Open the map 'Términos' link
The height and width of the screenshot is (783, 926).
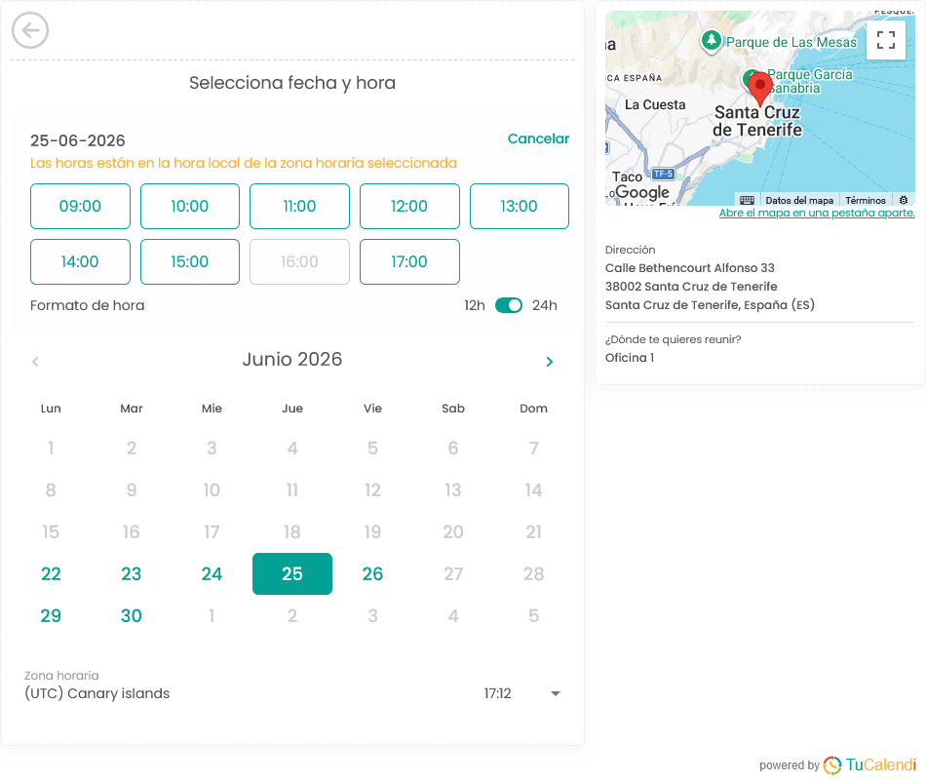pyautogui.click(x=866, y=200)
